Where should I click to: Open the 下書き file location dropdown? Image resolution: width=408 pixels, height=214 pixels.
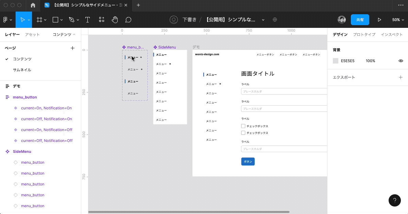[x=190, y=19]
